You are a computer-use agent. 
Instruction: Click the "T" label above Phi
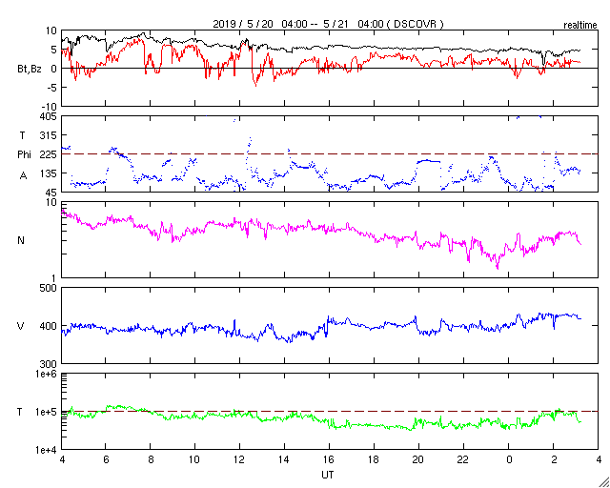click(x=23, y=134)
